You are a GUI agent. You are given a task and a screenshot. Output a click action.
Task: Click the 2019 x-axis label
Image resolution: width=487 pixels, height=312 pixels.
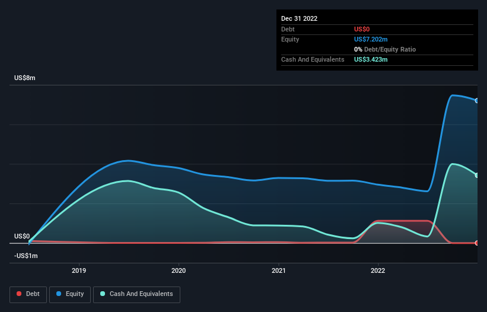click(x=79, y=270)
